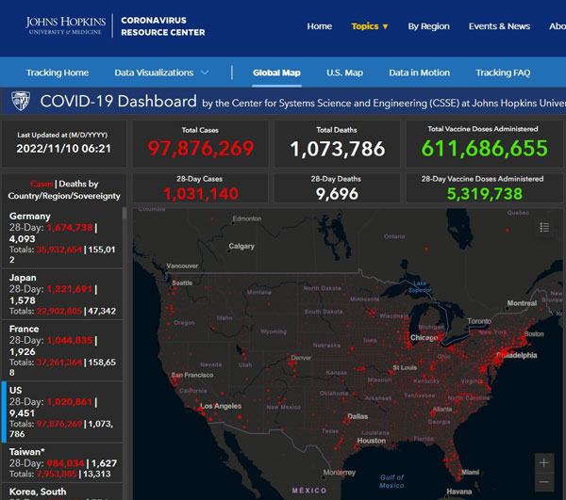This screenshot has height=500, width=566.
Task: Click the Johns Hopkins University & Medicine logo
Action: tap(65, 25)
